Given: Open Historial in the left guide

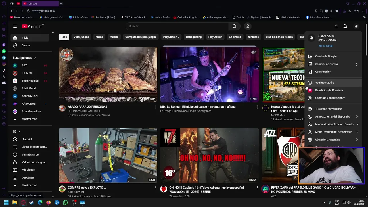Looking at the screenshot, I should [30, 139].
